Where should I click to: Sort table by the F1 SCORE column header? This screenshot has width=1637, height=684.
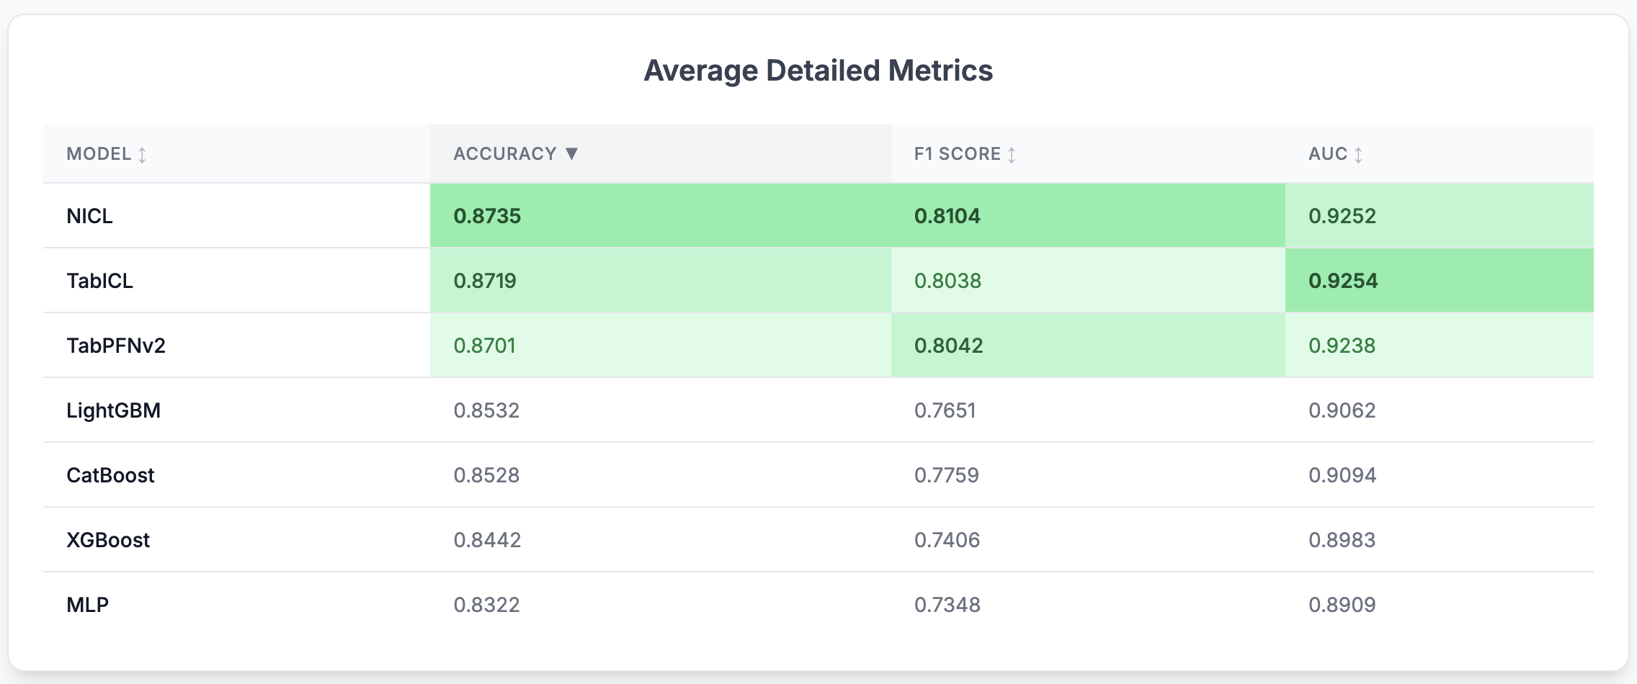[1088, 154]
